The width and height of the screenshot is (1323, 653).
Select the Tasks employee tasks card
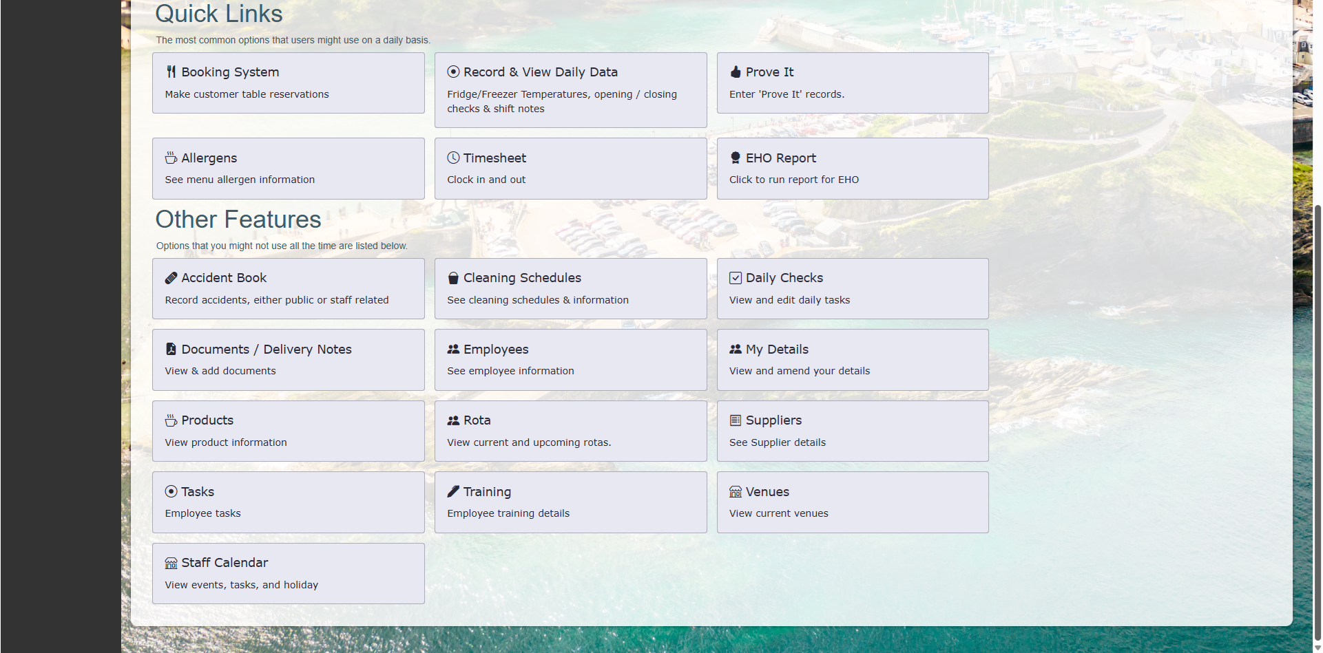288,502
